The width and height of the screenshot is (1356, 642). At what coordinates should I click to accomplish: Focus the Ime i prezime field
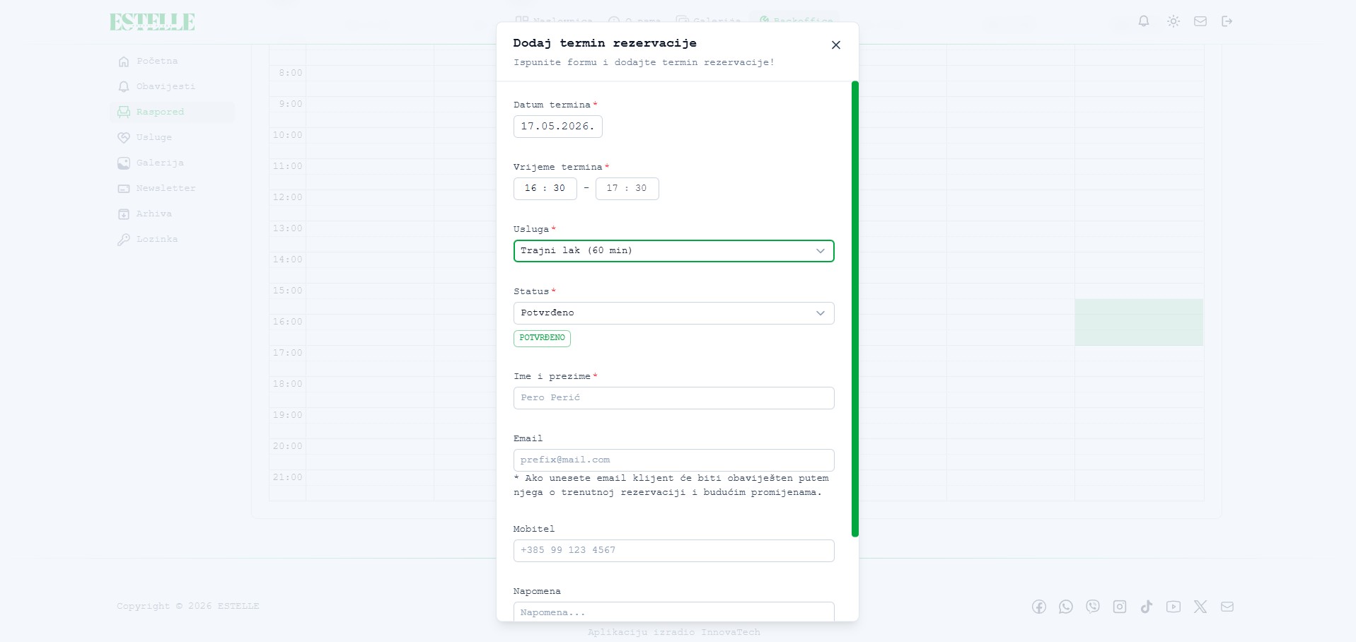(673, 398)
